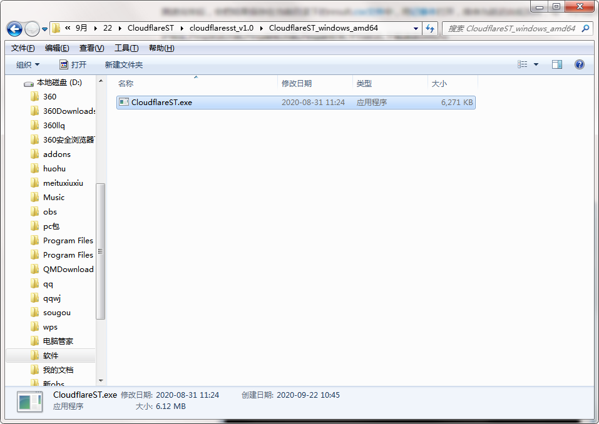The width and height of the screenshot is (599, 424).
Task: Open the 电脑管家 folder in tree
Action: pyautogui.click(x=51, y=341)
